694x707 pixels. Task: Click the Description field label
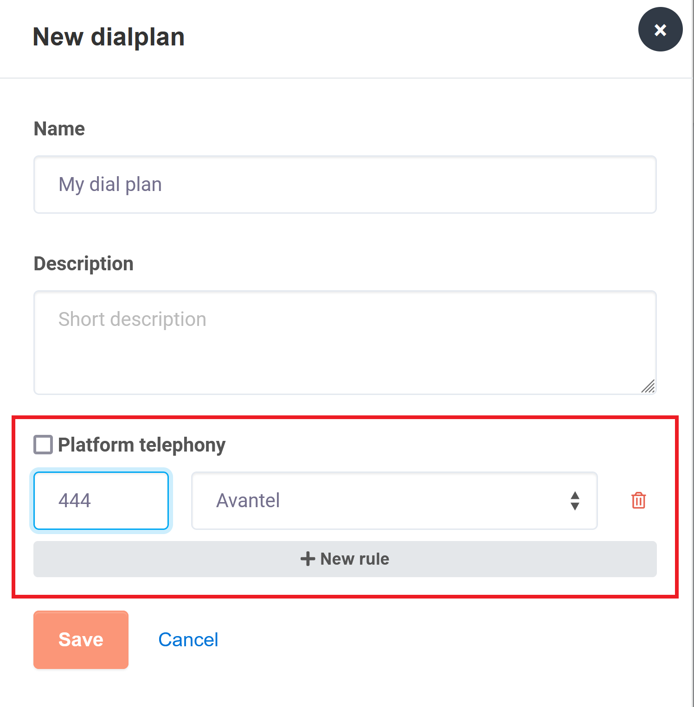coord(84,264)
